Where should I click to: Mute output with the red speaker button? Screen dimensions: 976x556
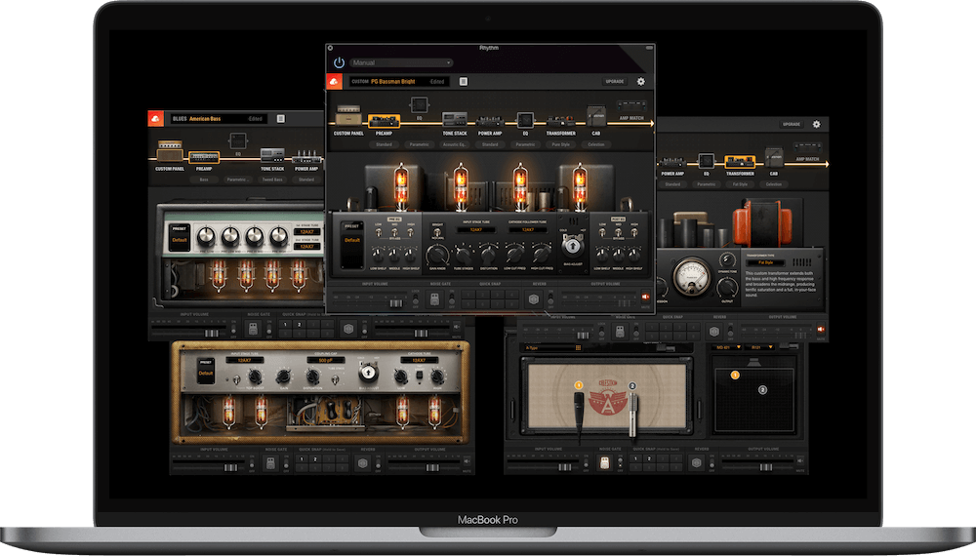(x=645, y=298)
